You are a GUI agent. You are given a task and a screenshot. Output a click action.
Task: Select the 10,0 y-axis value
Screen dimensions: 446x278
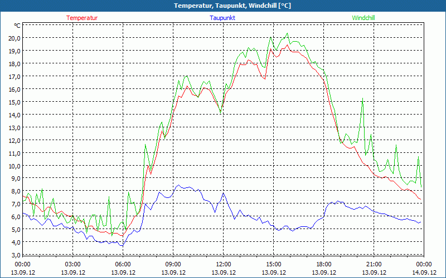pyautogui.click(x=14, y=166)
